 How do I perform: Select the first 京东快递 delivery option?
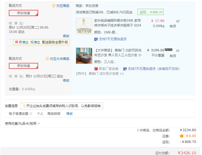point(23,13)
